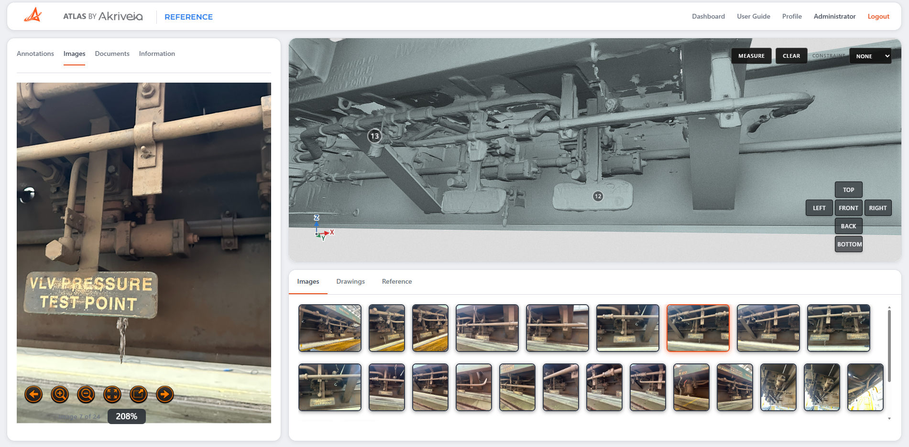Click the 208% zoom level badge

pyautogui.click(x=127, y=416)
